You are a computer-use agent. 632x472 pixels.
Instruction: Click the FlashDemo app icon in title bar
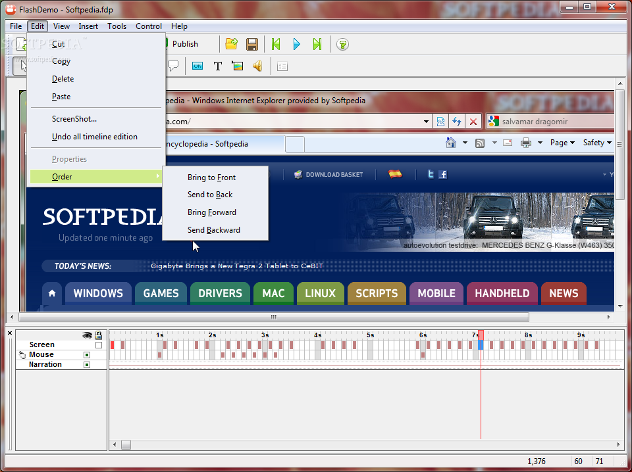(11, 9)
